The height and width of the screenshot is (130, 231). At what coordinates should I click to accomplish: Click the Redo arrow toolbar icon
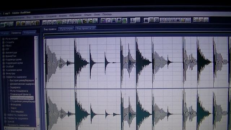tap(50, 22)
